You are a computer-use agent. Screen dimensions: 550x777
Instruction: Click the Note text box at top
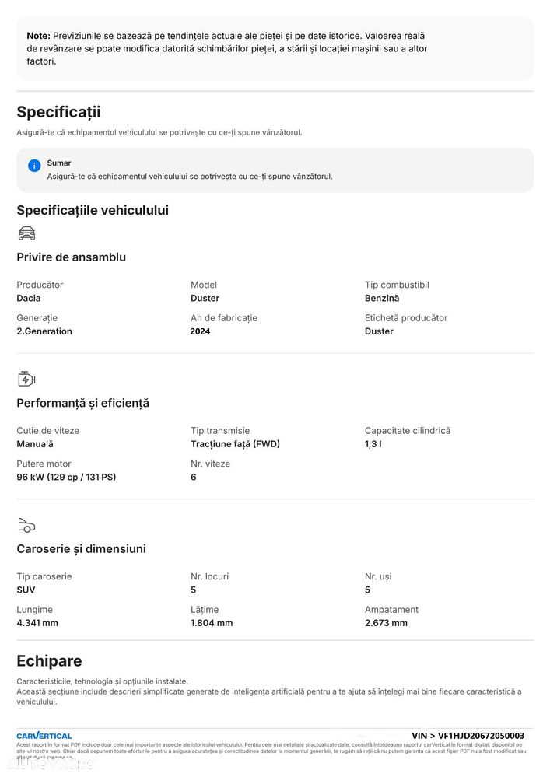tap(275, 48)
